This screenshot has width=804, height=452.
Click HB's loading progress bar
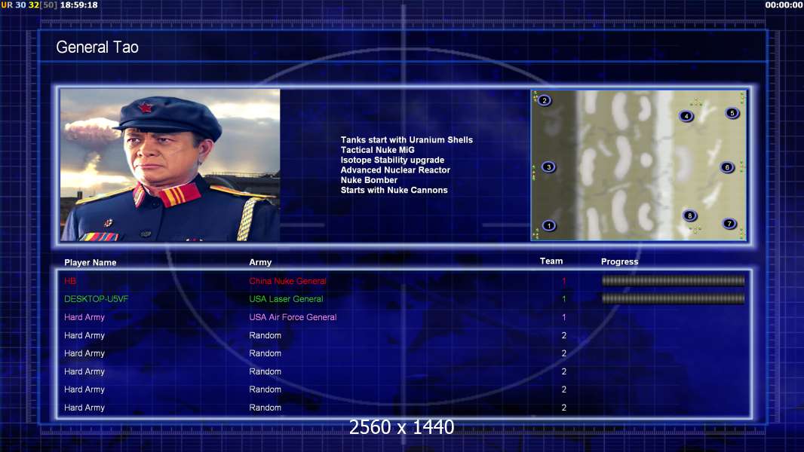tap(674, 280)
